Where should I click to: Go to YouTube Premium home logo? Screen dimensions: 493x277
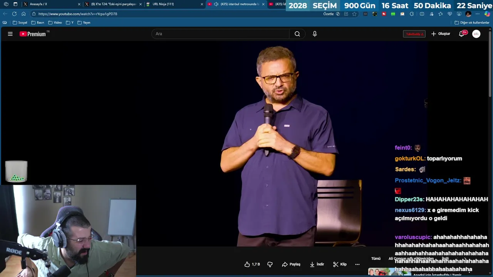tap(33, 34)
